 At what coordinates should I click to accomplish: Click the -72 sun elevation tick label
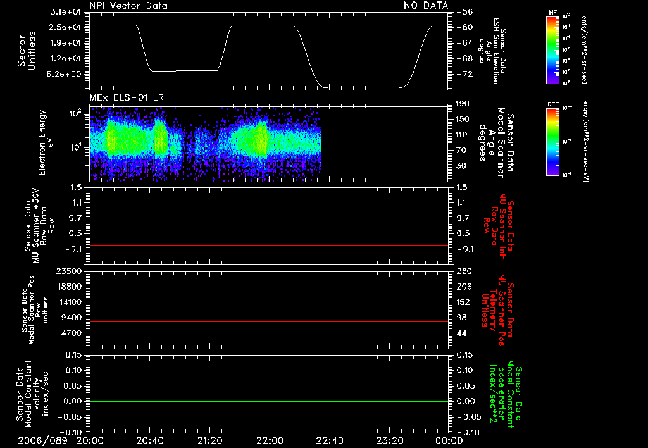[465, 75]
